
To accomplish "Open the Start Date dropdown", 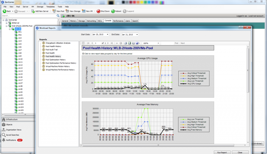I will pos(107,35).
